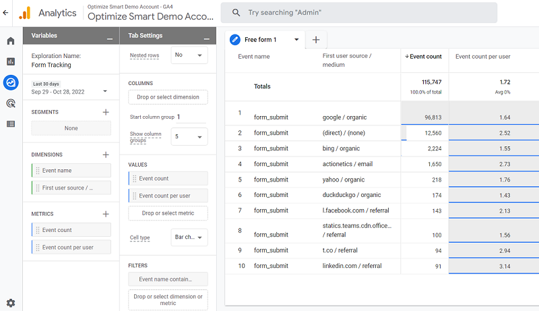Click the search bar field

pos(359,13)
